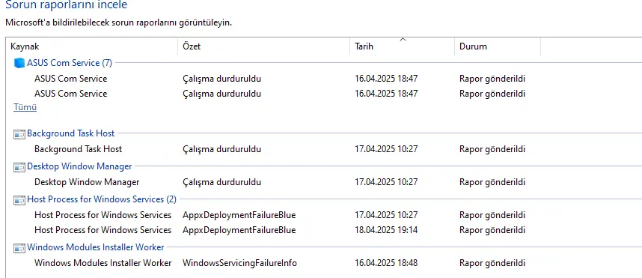
Task: Click the Background Task Host group icon
Action: point(19,133)
